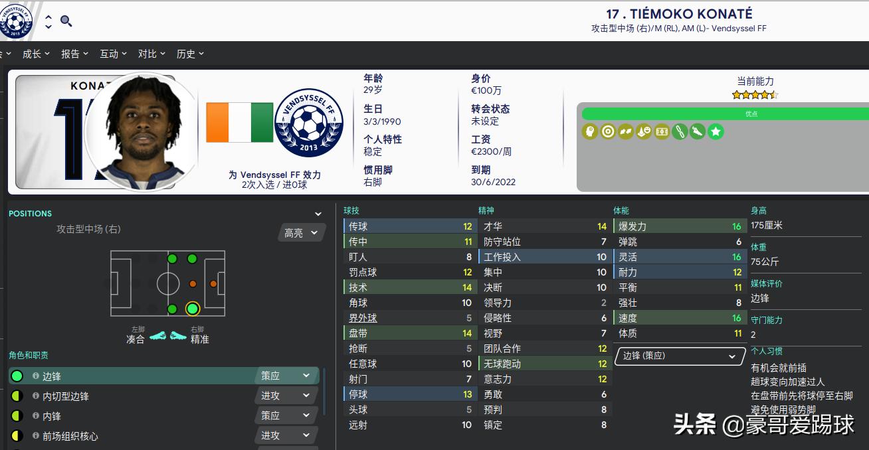869x450 pixels.
Task: Click the green star icon in strengths row
Action: click(x=716, y=131)
